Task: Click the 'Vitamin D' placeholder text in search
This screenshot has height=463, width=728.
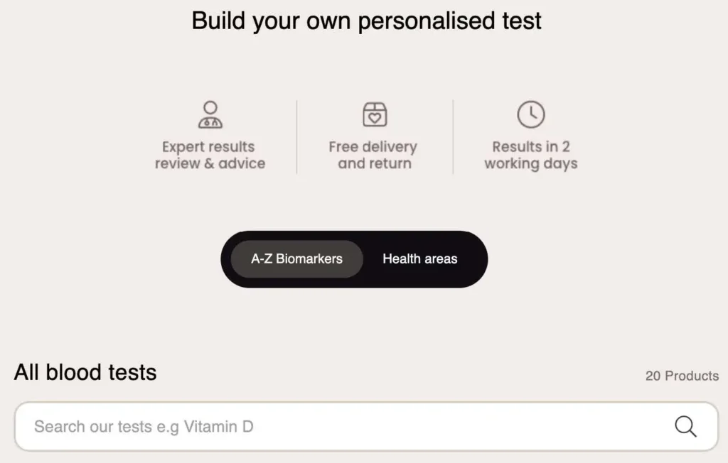Action: coord(219,427)
